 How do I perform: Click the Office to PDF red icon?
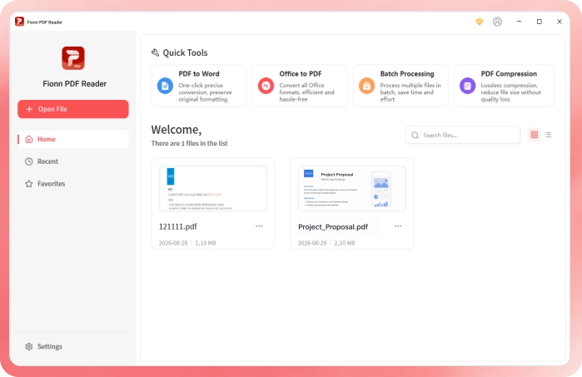[x=266, y=86]
